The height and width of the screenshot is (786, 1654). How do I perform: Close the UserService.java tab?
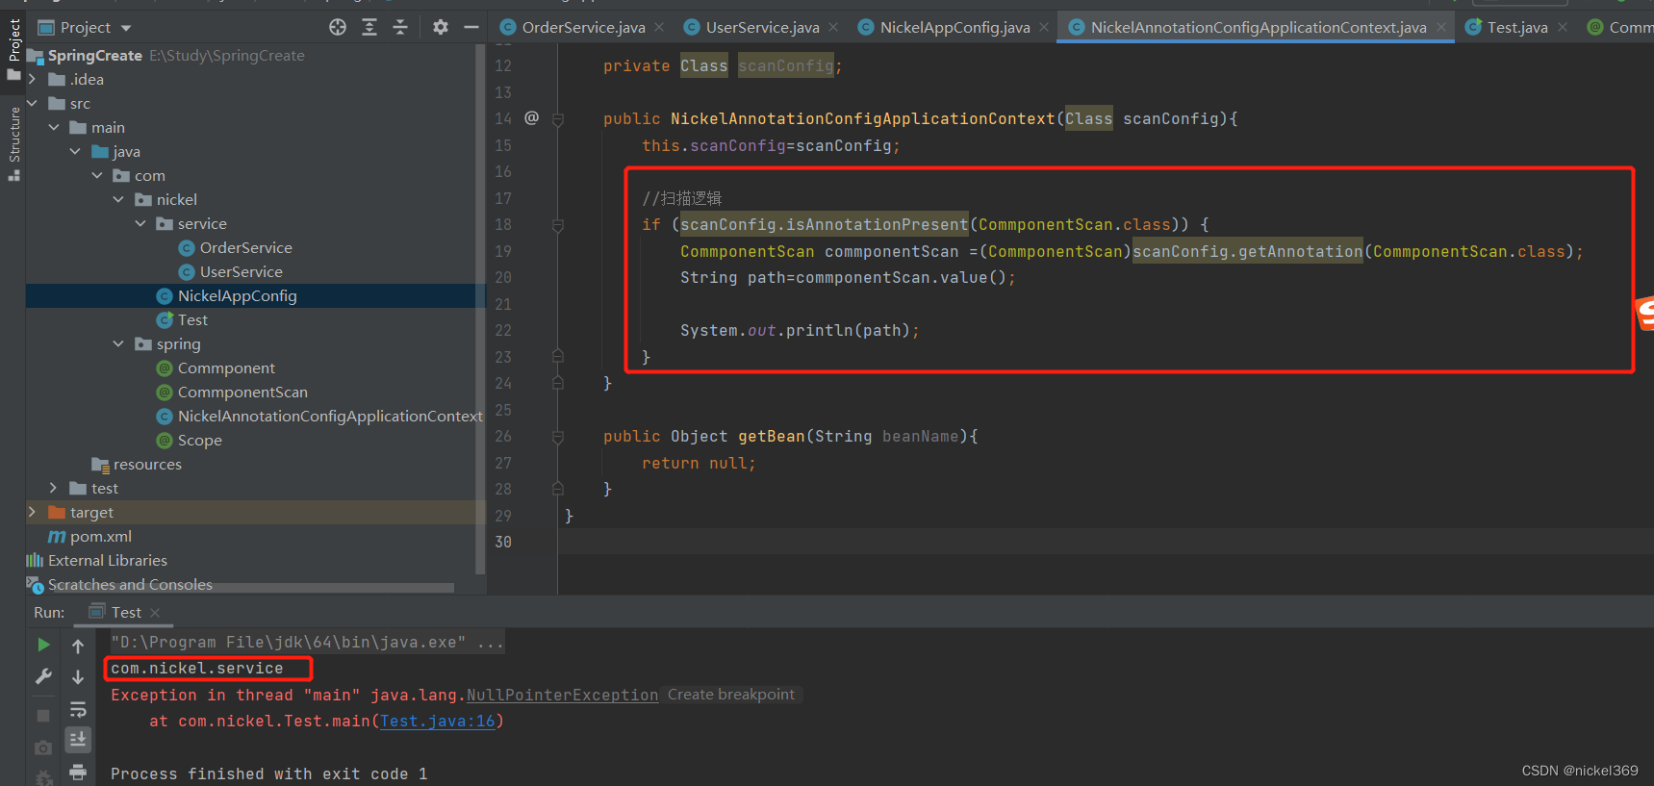point(833,27)
